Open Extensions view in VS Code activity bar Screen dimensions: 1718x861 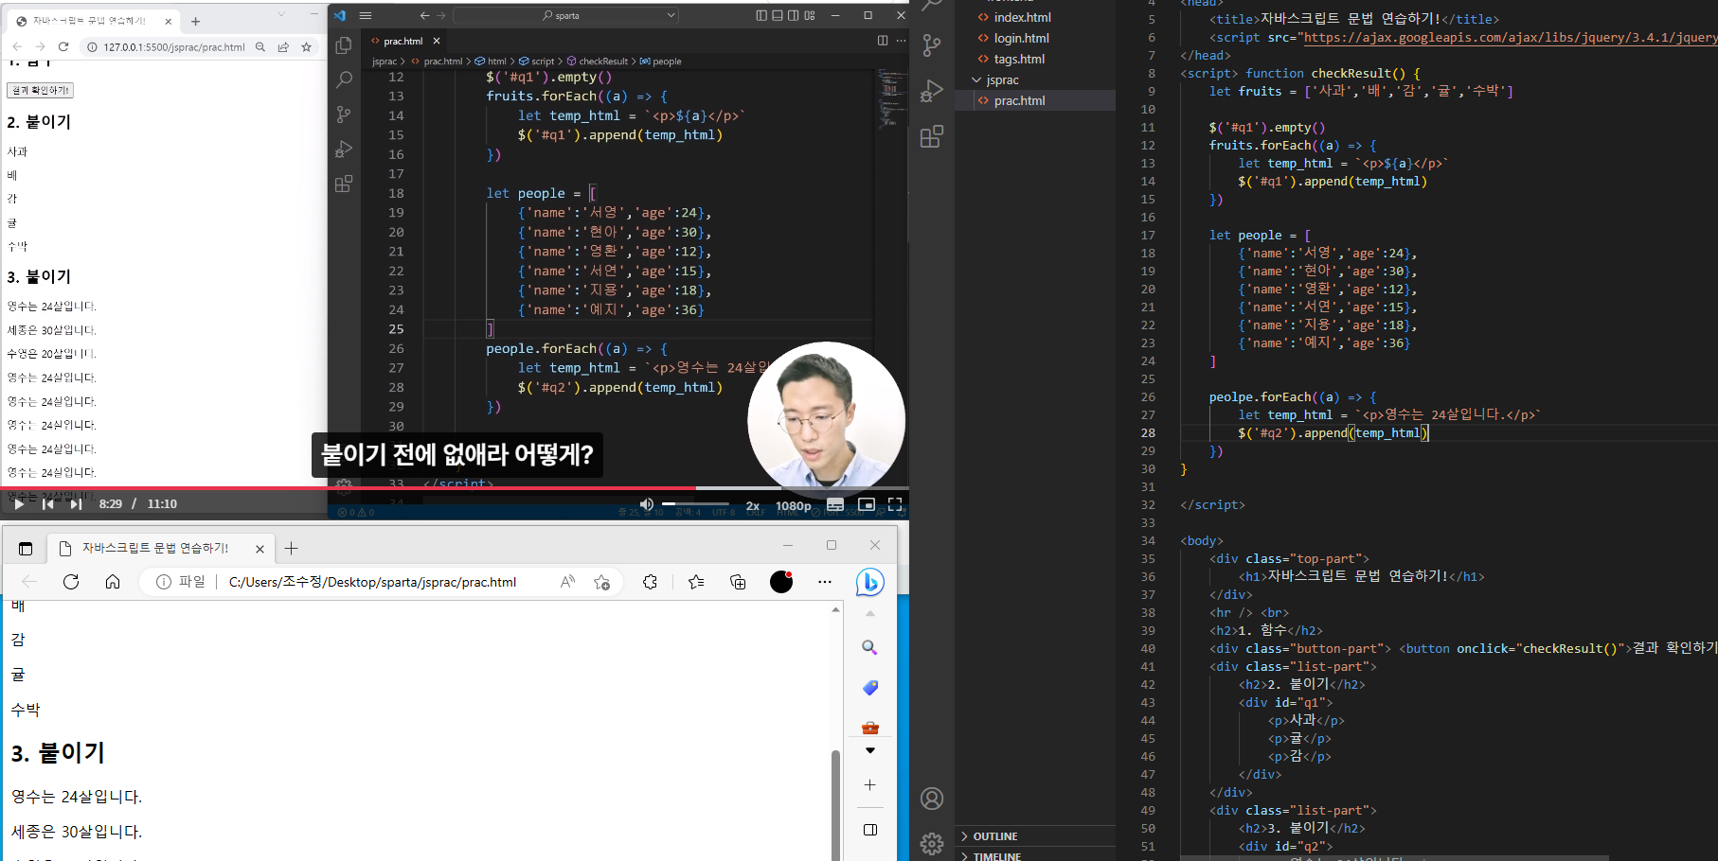(932, 137)
